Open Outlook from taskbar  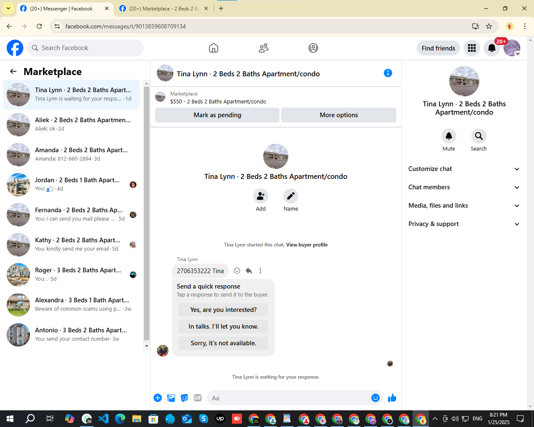187,419
